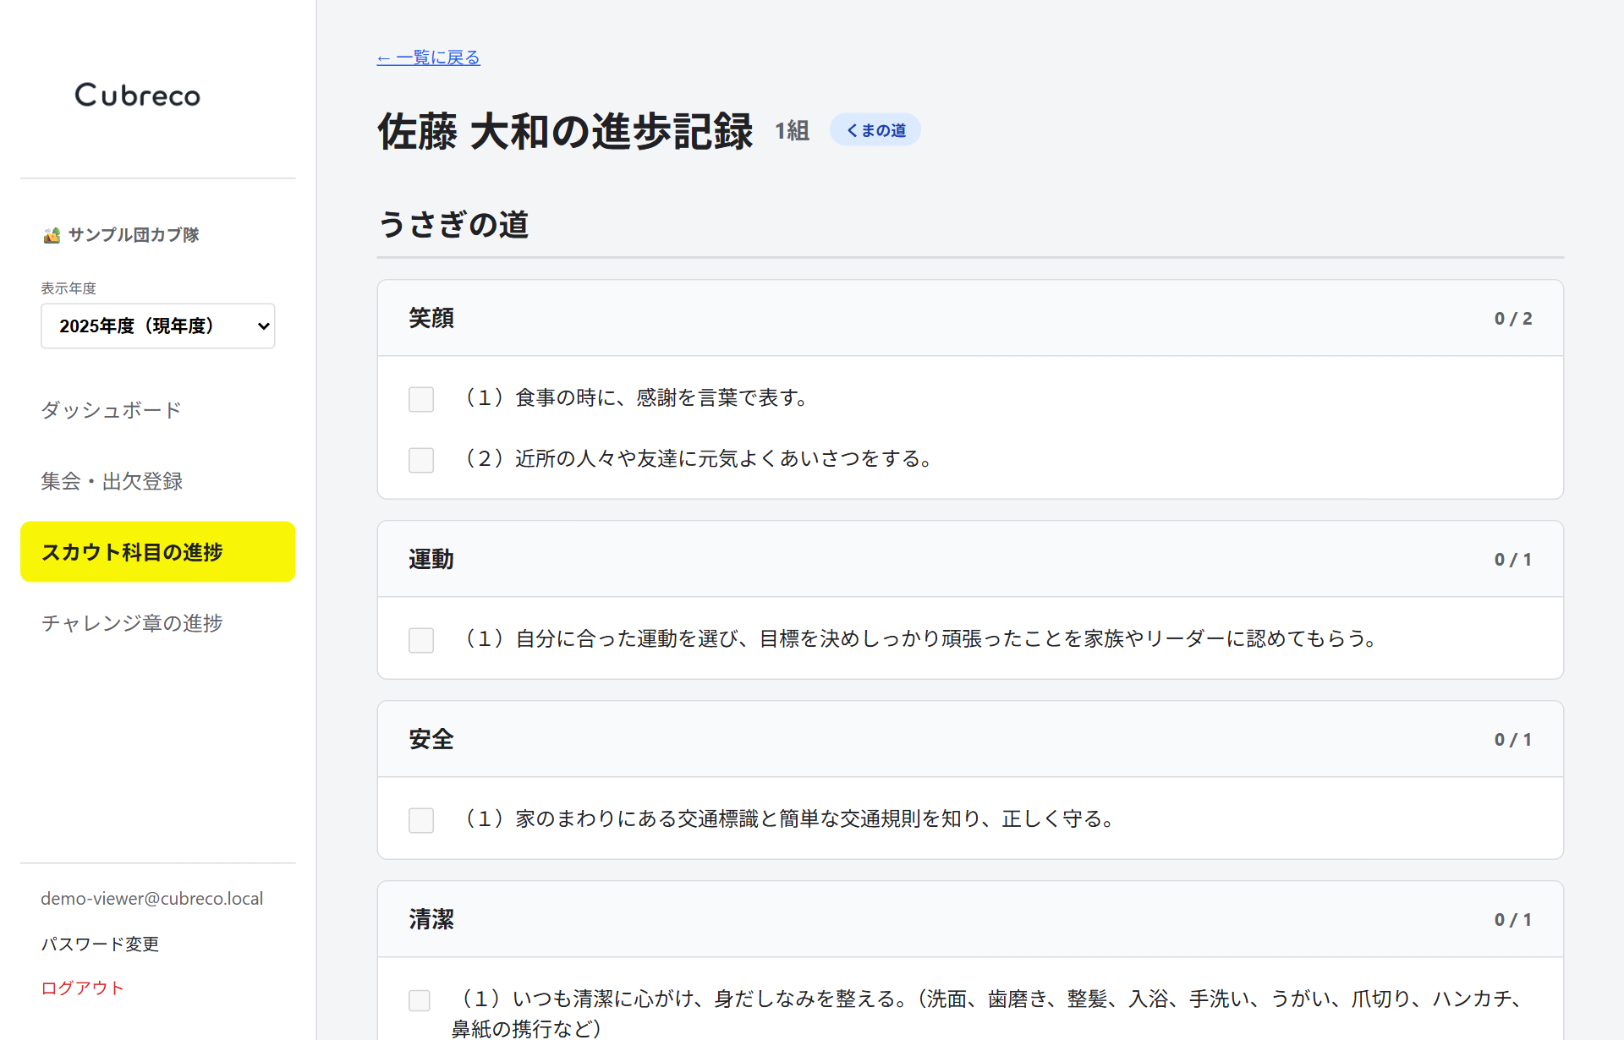Click the くまの道 badge

[x=875, y=130]
